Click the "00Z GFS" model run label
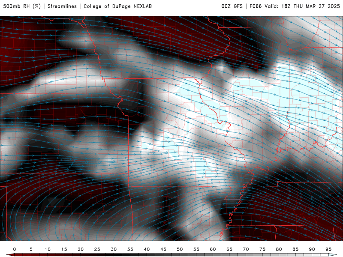Viewport: 343px width, 257px height. pyautogui.click(x=232, y=6)
